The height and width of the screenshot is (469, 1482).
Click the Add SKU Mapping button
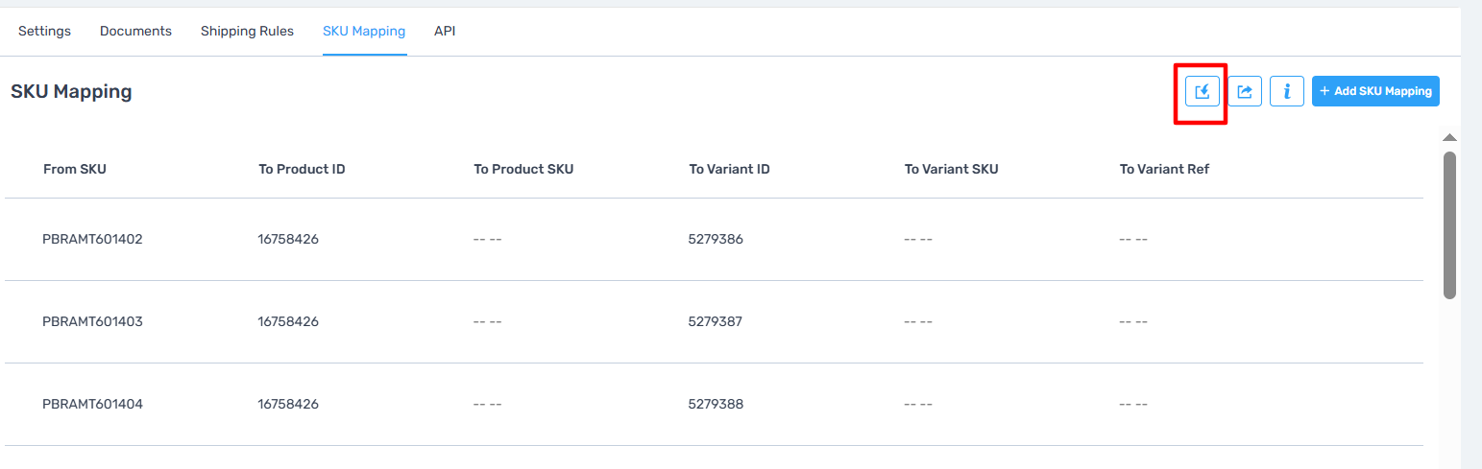(x=1375, y=91)
